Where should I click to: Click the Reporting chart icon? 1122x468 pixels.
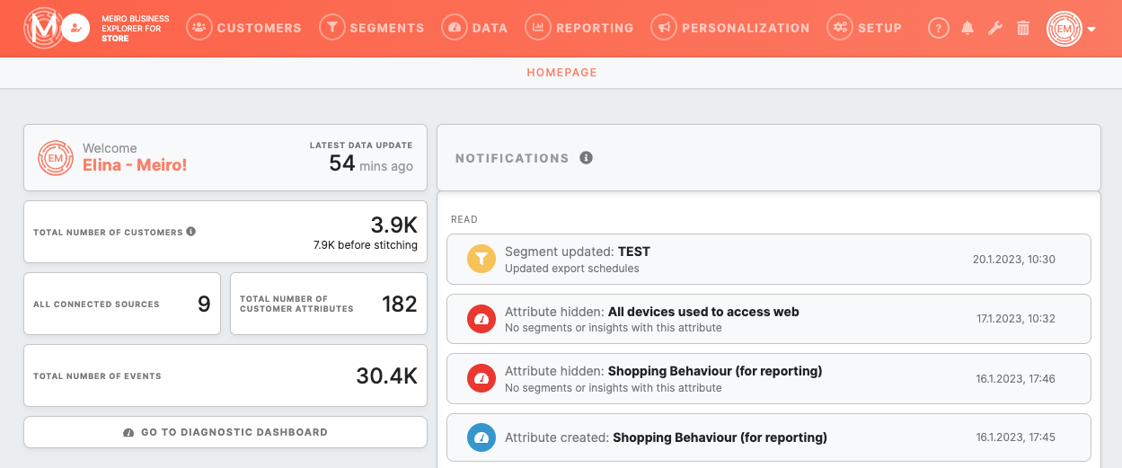tap(537, 28)
